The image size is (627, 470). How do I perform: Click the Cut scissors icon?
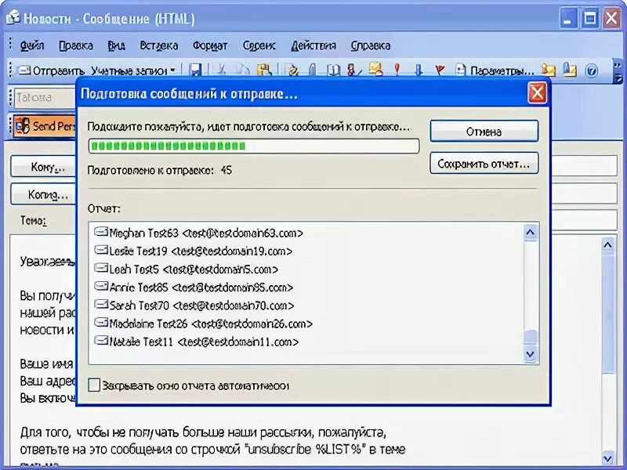221,70
